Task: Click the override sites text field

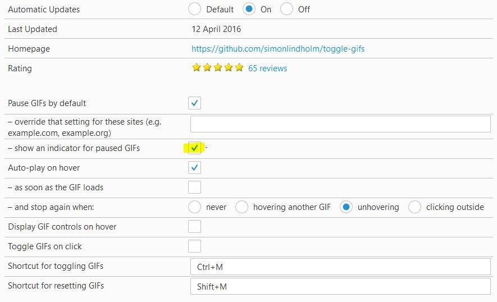Action: 340,124
